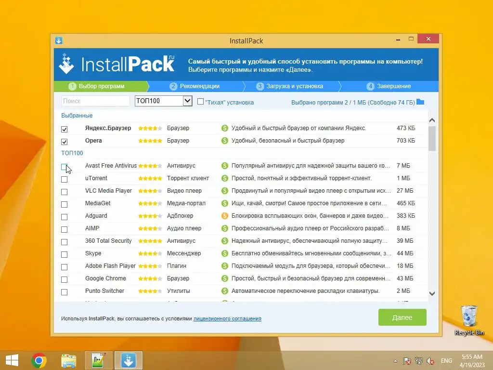Image resolution: width=493 pixels, height=370 pixels.
Task: Click the volume tray icon
Action: click(430, 360)
